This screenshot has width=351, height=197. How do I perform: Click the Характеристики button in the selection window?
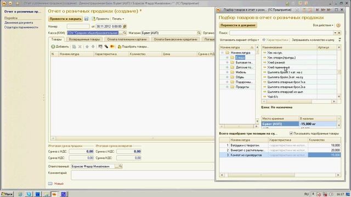point(275,40)
